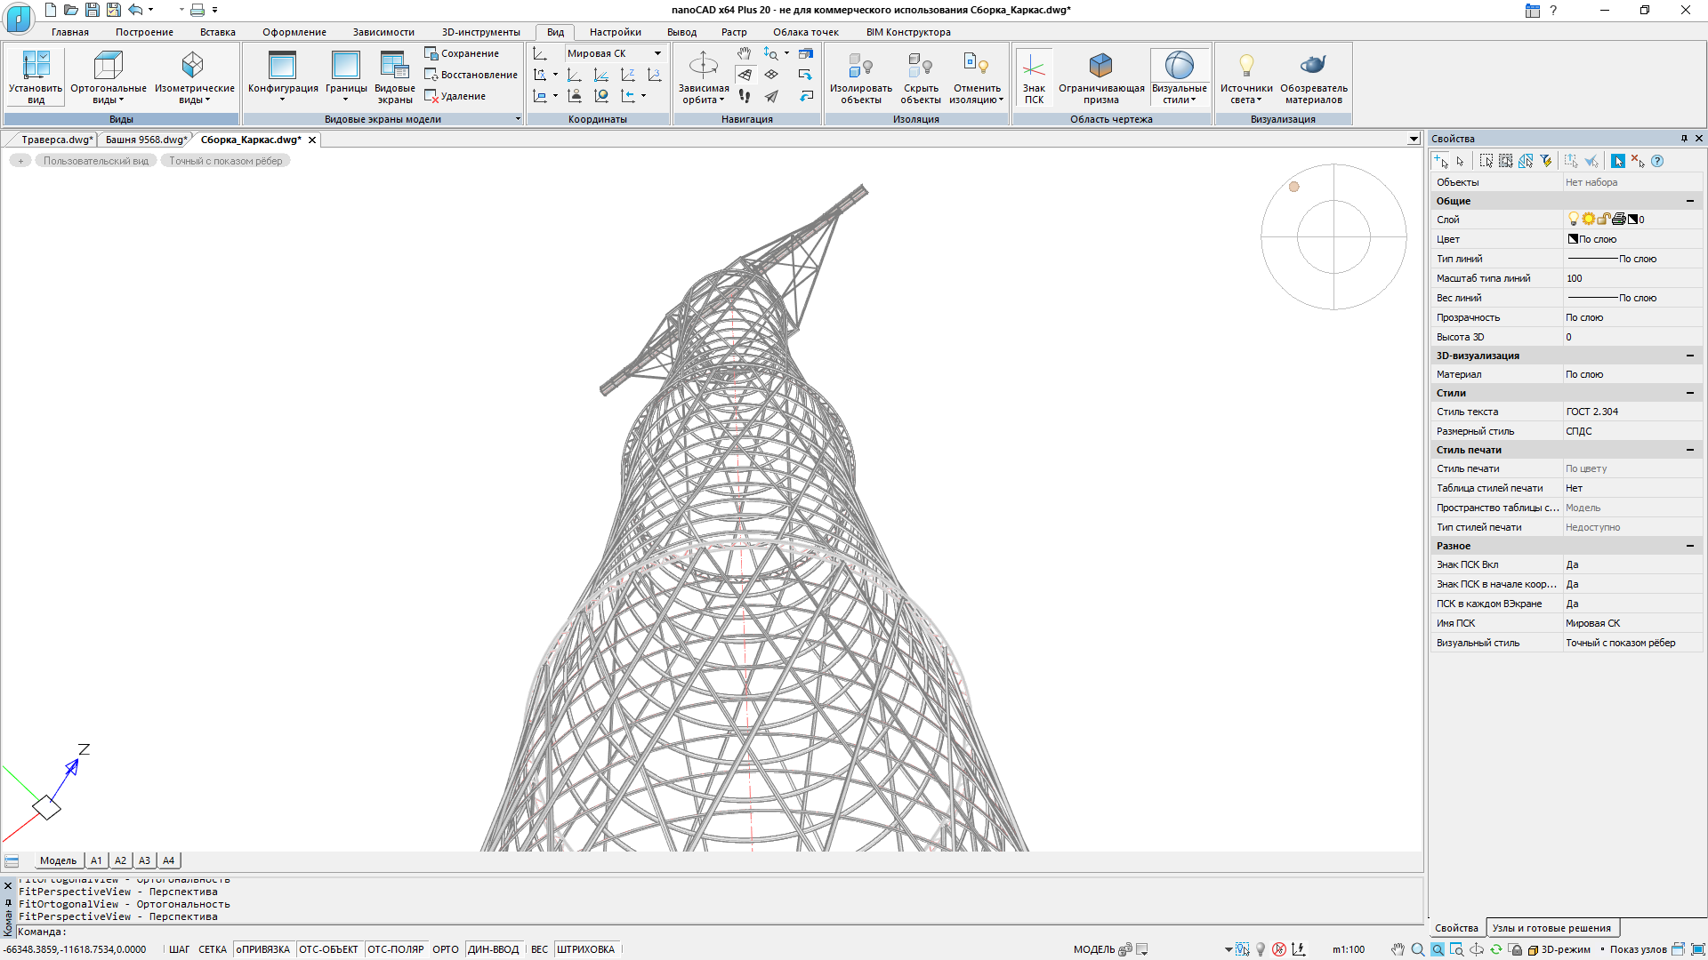The height and width of the screenshot is (960, 1708).
Task: Click the Hide Objects (Скрыть объекты) icon
Action: point(920,65)
